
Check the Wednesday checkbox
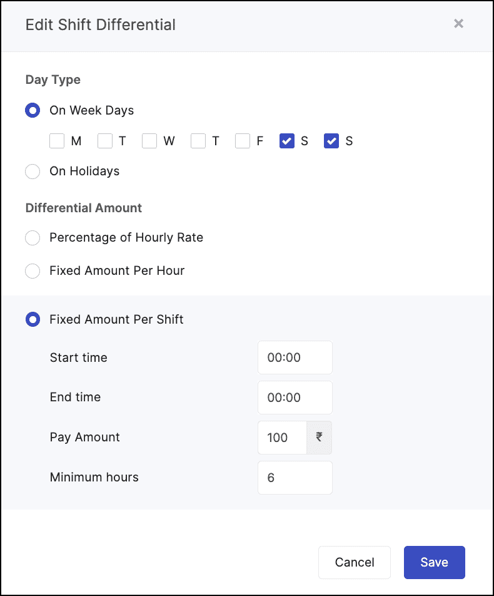pyautogui.click(x=150, y=141)
